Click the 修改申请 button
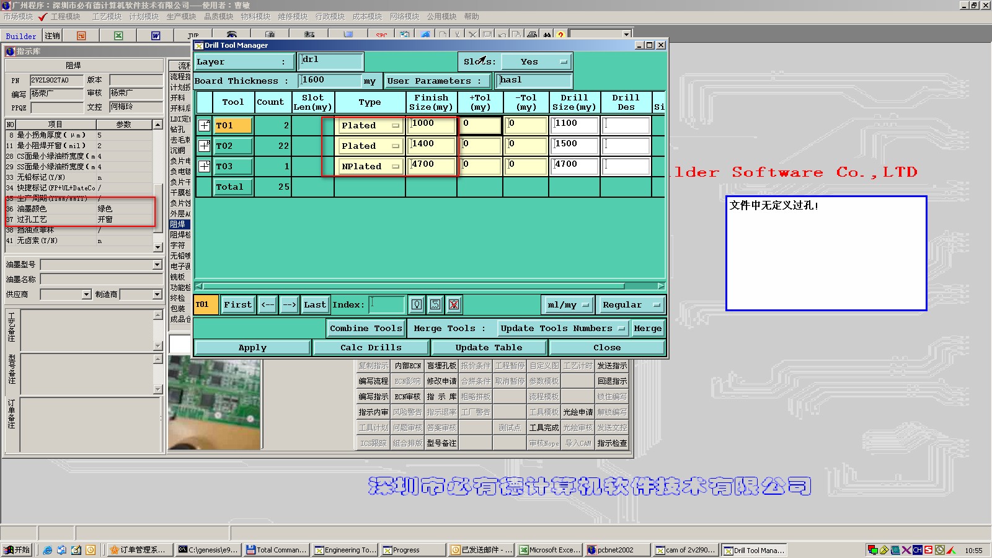Viewport: 992px width, 558px height. (x=441, y=381)
